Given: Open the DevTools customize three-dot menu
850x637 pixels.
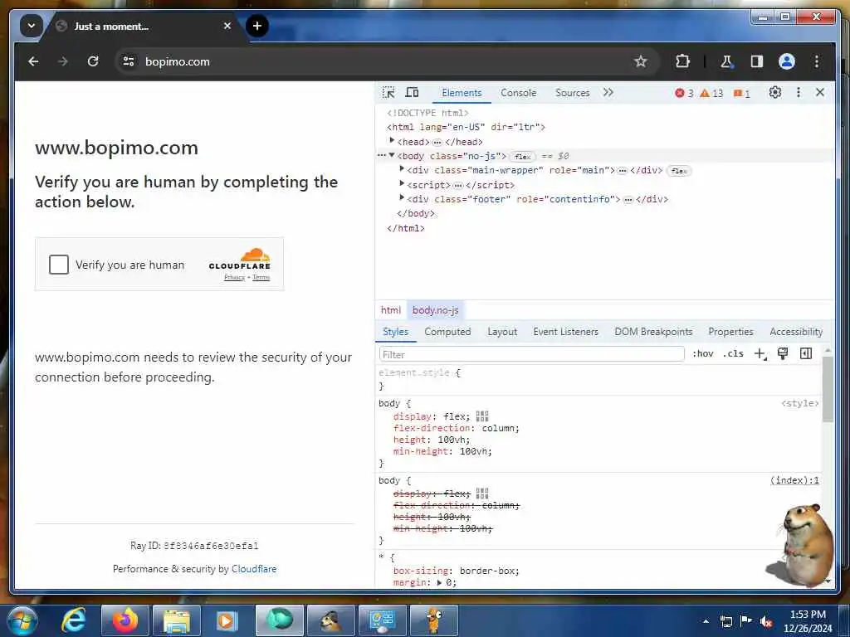Looking at the screenshot, I should pyautogui.click(x=798, y=93).
